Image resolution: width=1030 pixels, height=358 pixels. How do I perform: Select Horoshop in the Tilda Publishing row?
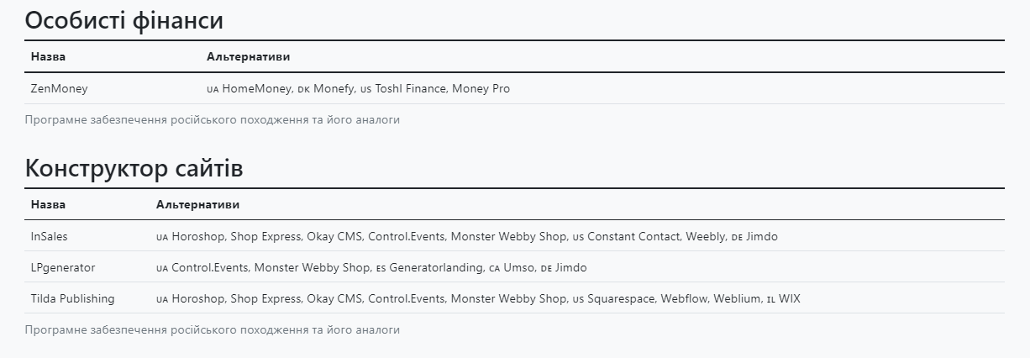click(197, 298)
